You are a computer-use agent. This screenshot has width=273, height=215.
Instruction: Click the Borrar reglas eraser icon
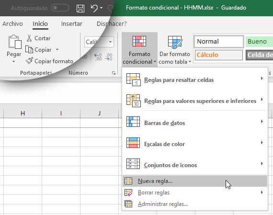click(128, 192)
